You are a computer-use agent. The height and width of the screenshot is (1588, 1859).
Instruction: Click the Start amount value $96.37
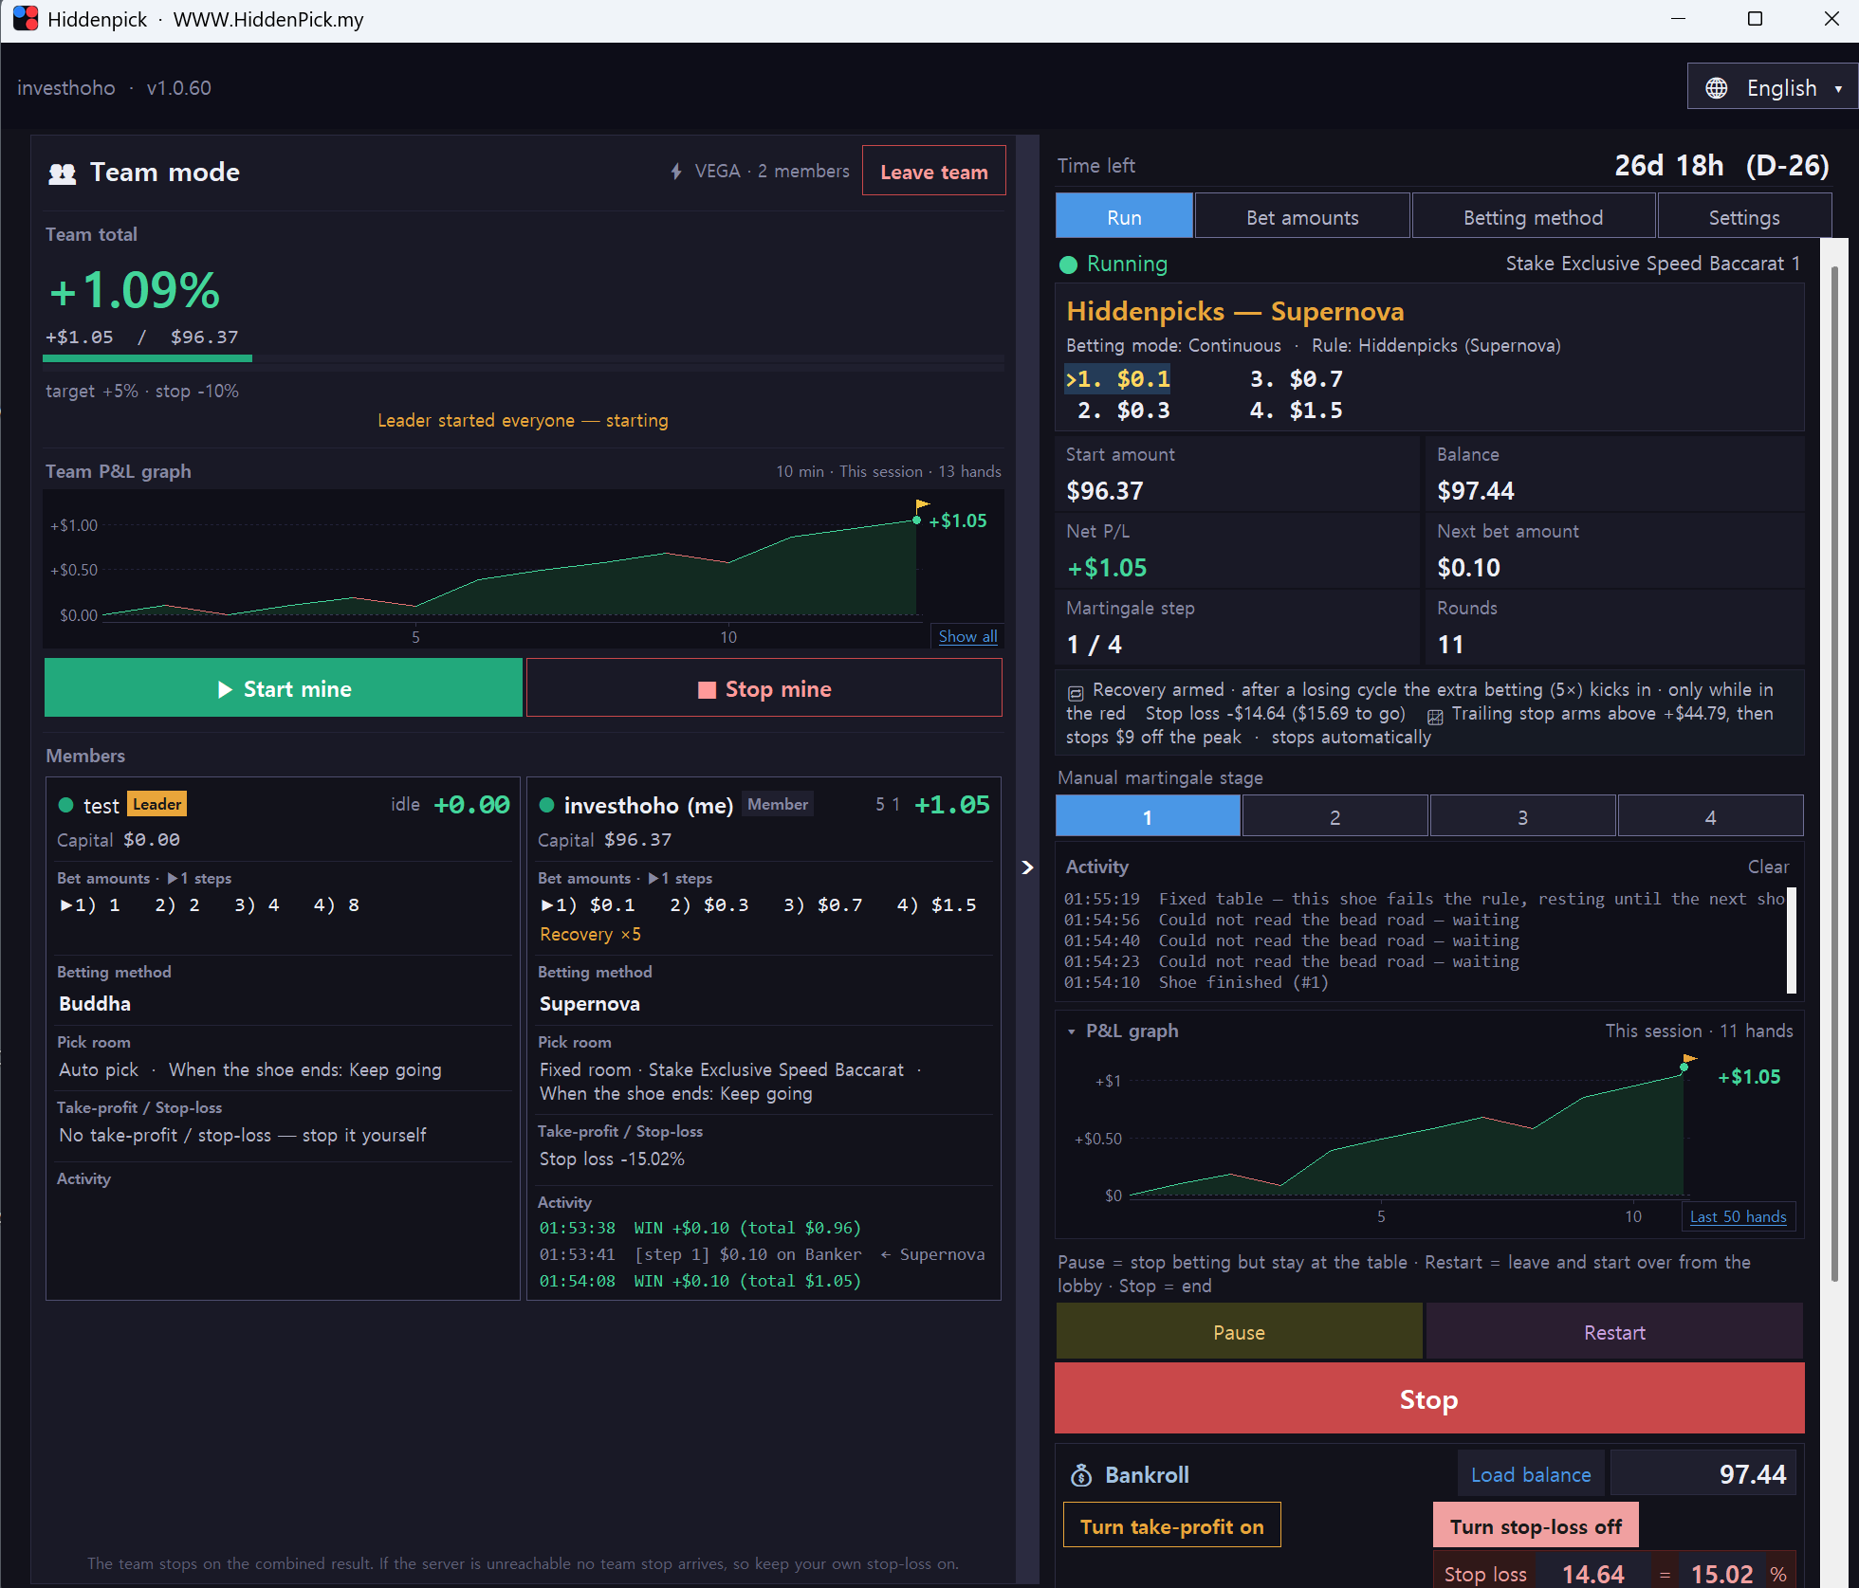pyautogui.click(x=1105, y=490)
